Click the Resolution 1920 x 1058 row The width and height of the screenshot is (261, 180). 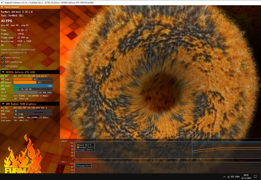(16, 41)
